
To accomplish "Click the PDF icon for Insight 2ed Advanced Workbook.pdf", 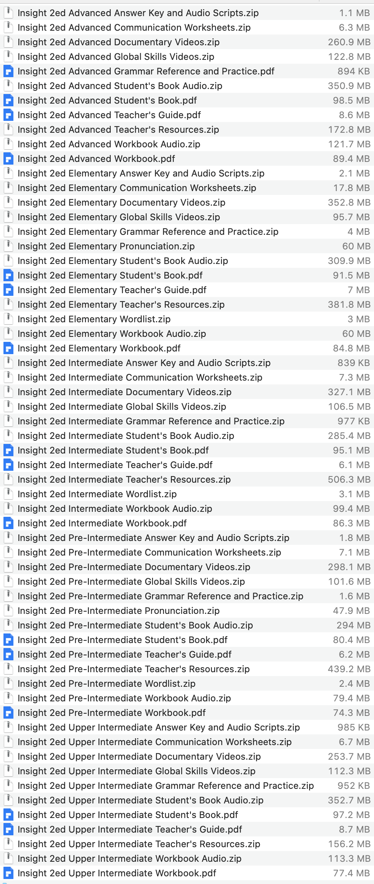I will coord(8,158).
